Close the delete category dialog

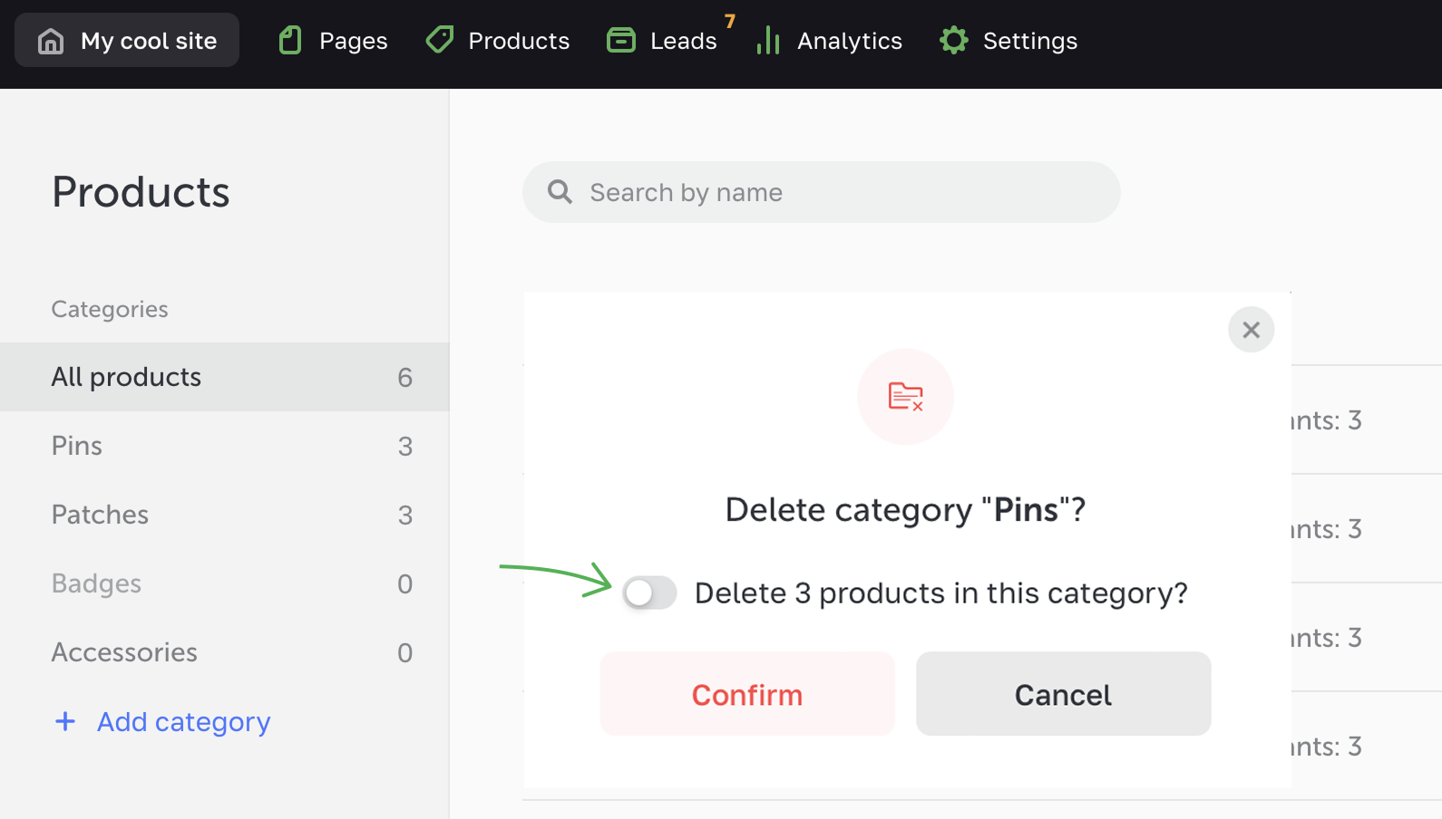click(x=1251, y=330)
